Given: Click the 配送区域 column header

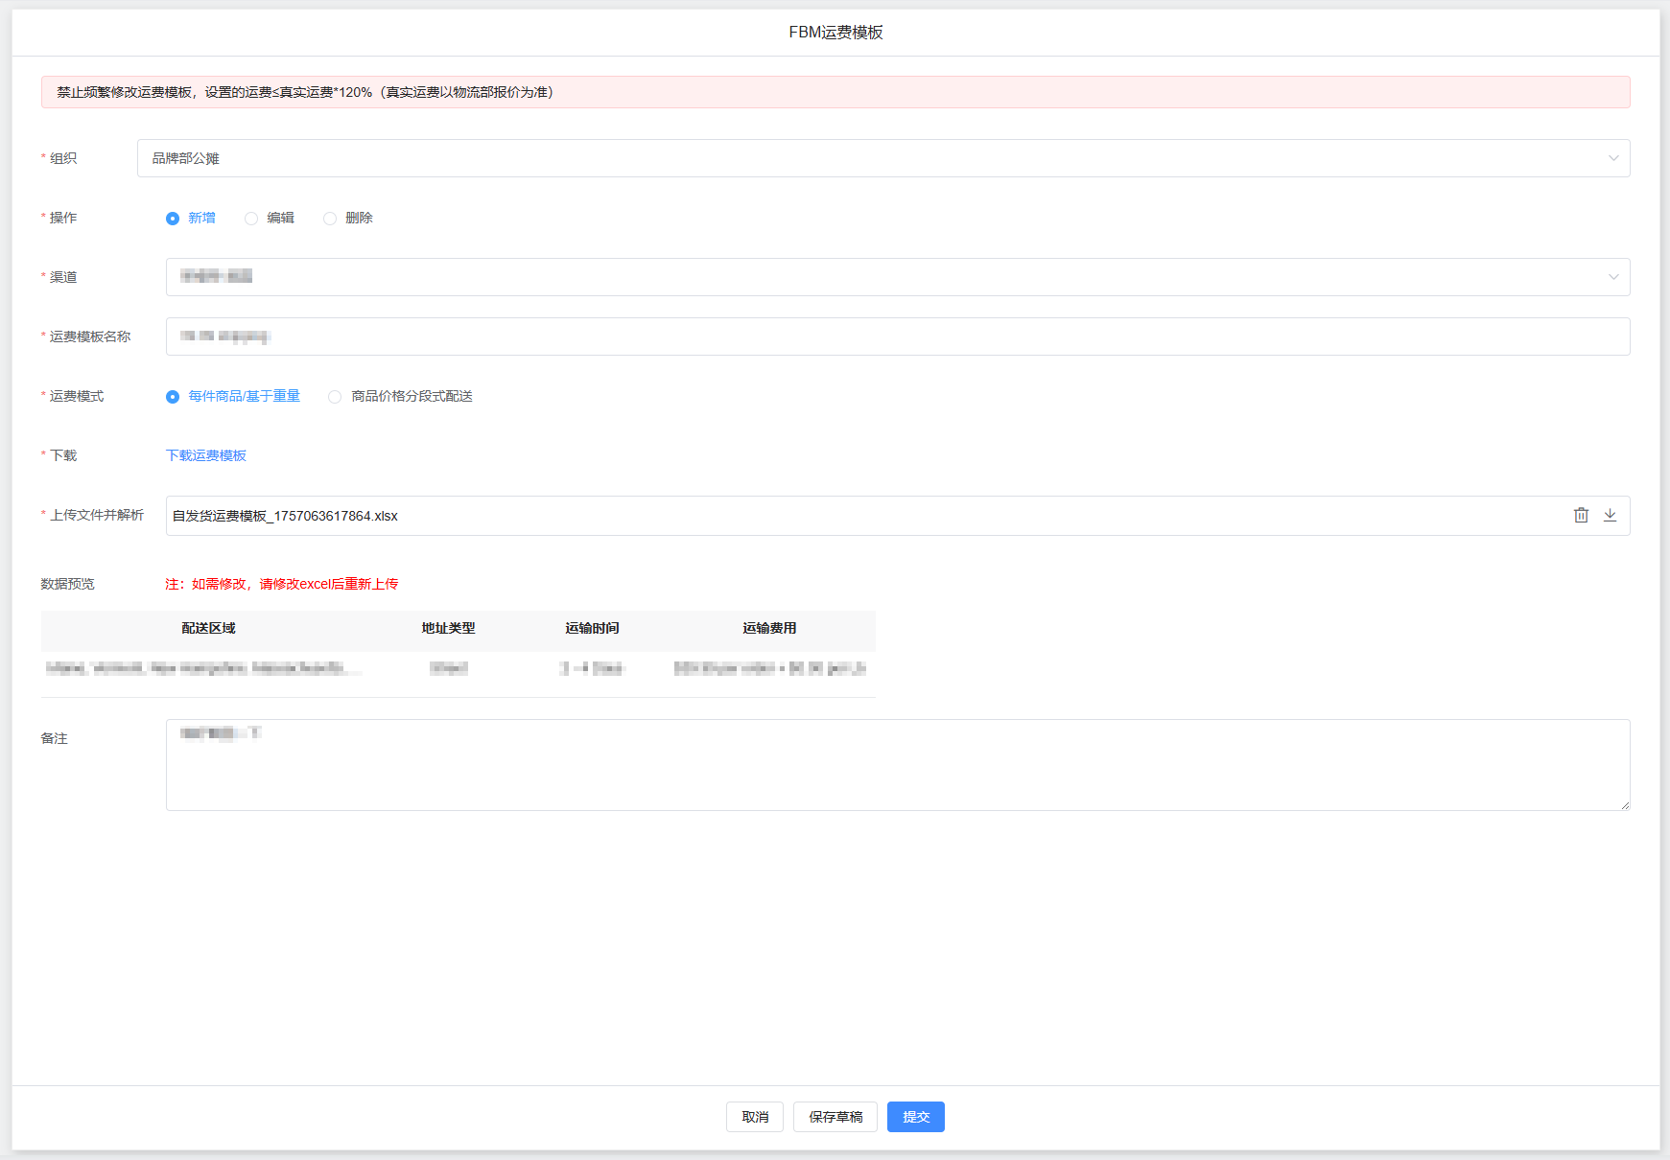Looking at the screenshot, I should 208,629.
